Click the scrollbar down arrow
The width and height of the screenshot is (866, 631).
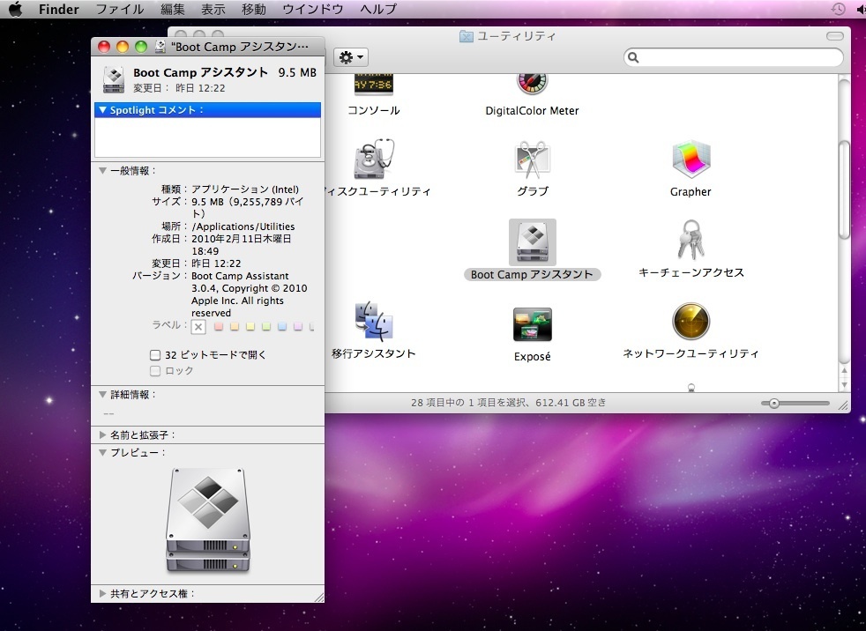(x=844, y=385)
